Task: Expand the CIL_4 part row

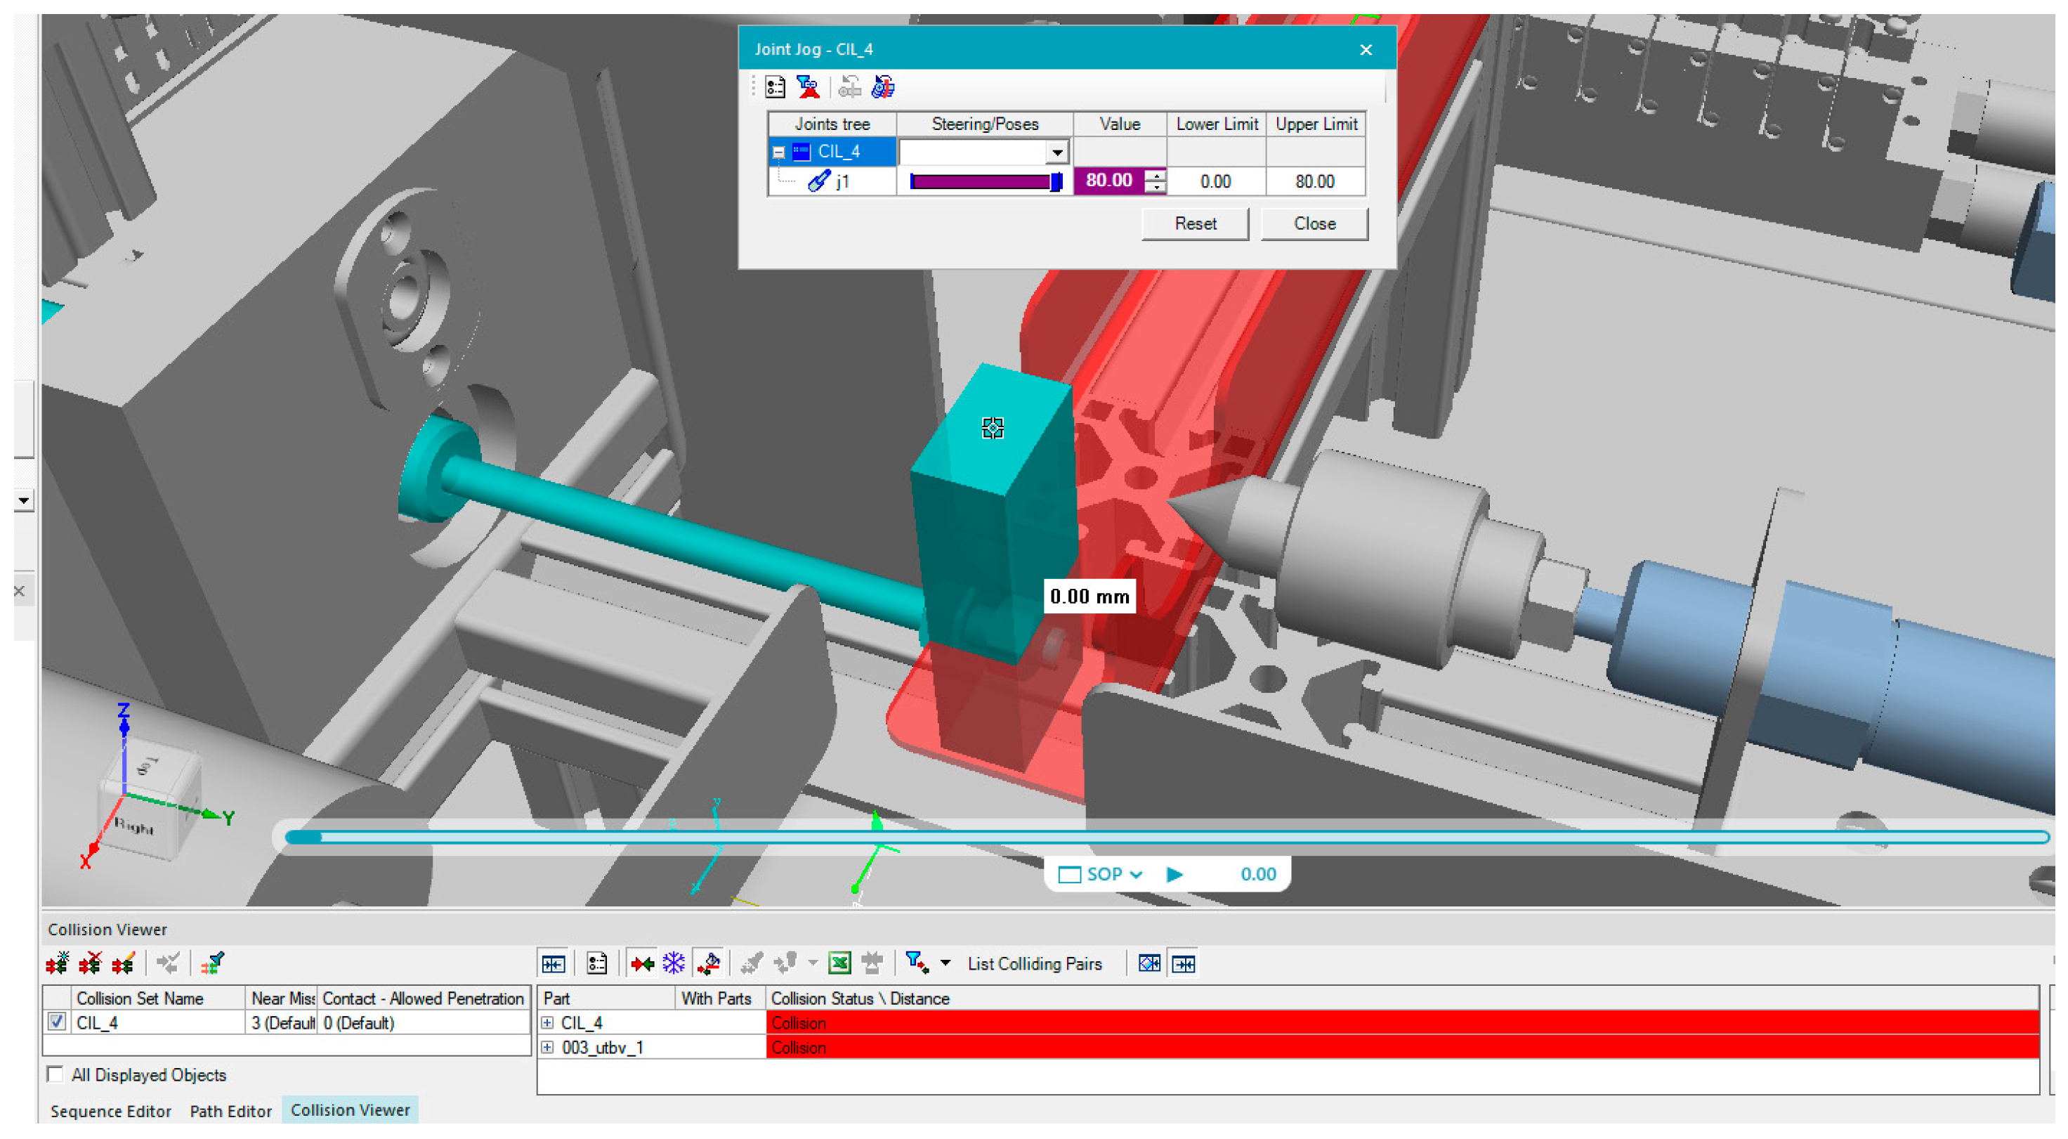Action: coord(547,1022)
